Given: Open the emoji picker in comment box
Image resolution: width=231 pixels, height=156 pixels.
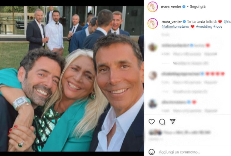Looking at the screenshot, I should (151, 152).
